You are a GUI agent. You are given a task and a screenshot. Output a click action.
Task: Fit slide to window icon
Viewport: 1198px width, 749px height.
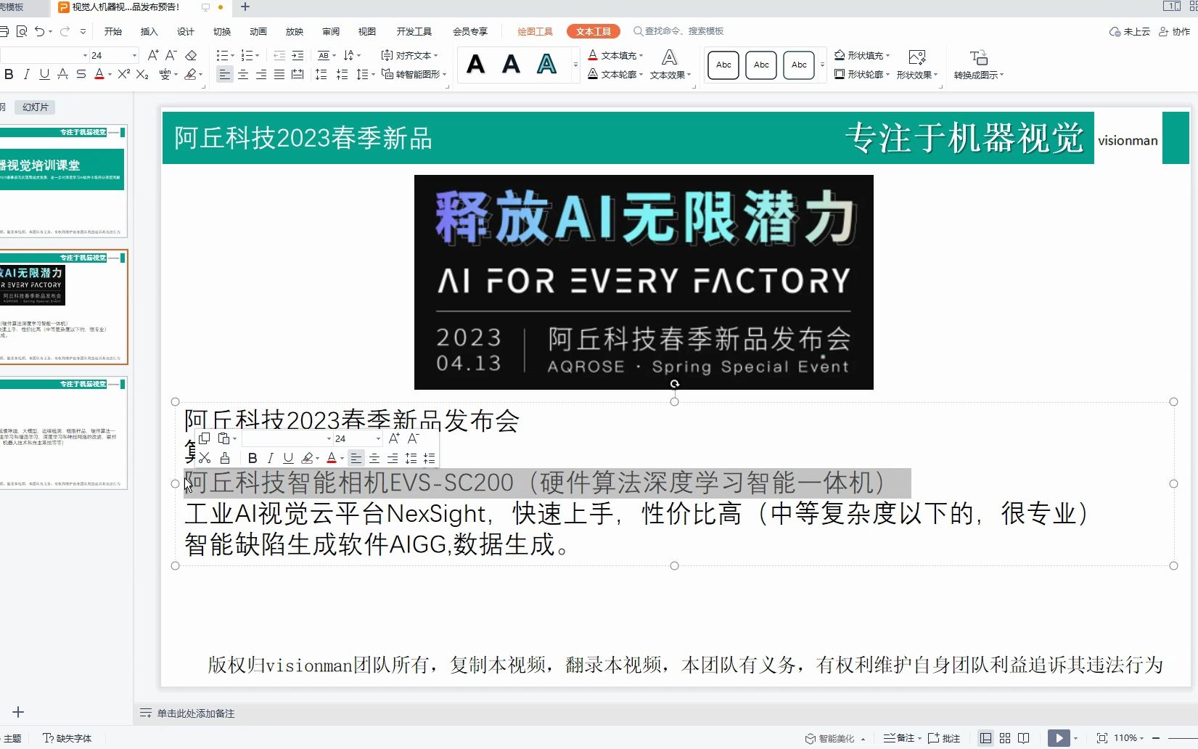pos(1102,738)
